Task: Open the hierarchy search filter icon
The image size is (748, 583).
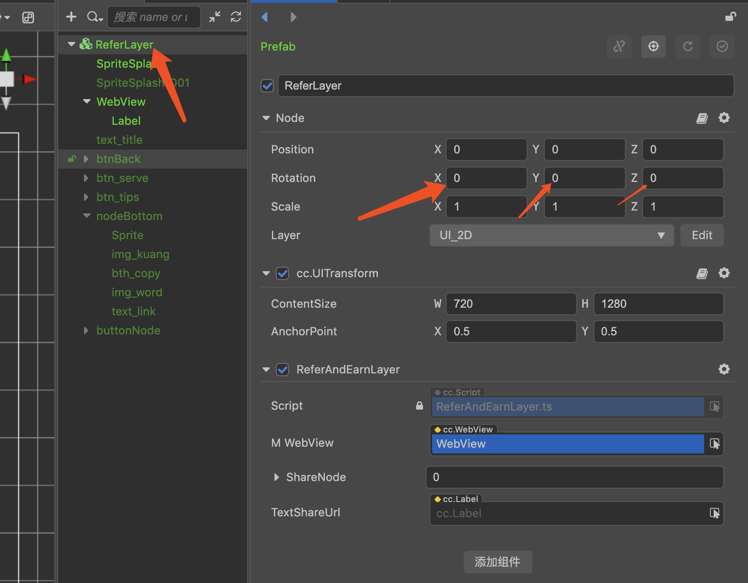Action: coord(94,17)
